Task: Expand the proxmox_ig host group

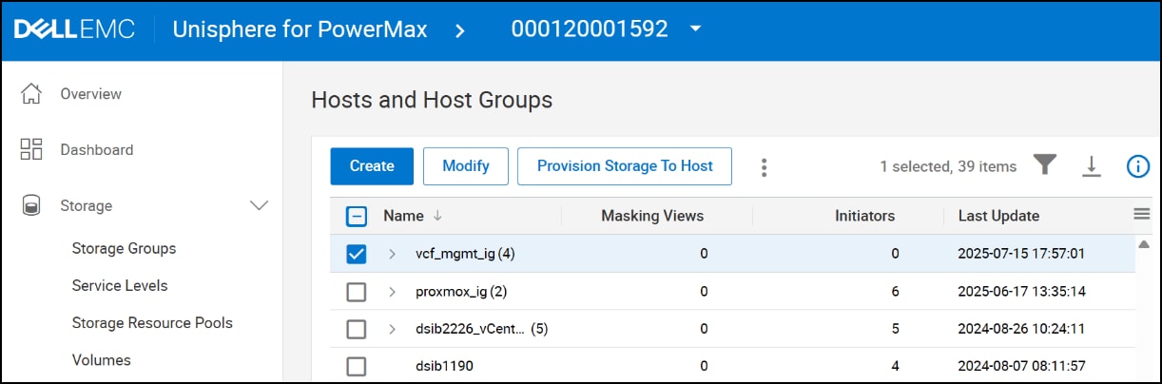Action: [x=392, y=292]
